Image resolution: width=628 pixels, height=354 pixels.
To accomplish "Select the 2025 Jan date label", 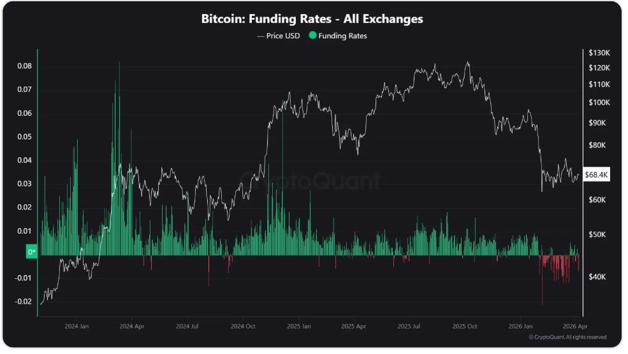I will click(298, 325).
